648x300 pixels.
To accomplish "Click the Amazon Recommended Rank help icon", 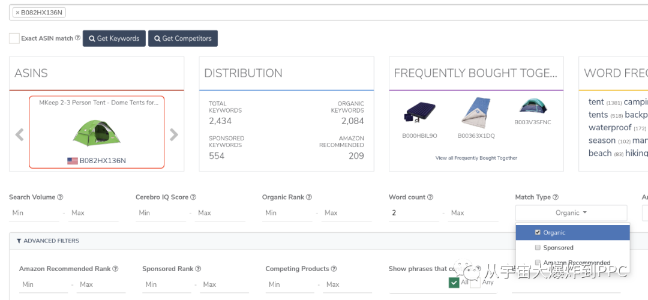I will click(115, 269).
